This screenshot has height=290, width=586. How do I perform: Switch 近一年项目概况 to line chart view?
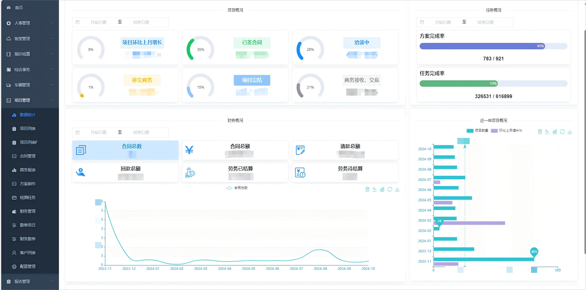point(547,131)
